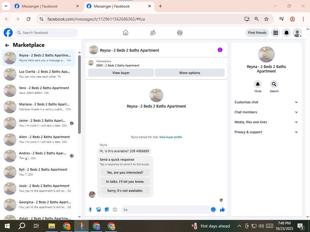Screen dimensions: 310x232
Task: Attach a file with the photo icon
Action: (x=98, y=210)
